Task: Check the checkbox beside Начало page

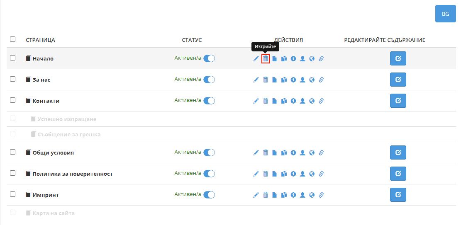Action: tap(12, 58)
